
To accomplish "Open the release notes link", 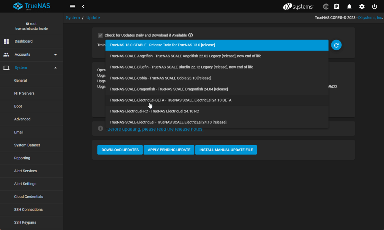I will click(155, 129).
